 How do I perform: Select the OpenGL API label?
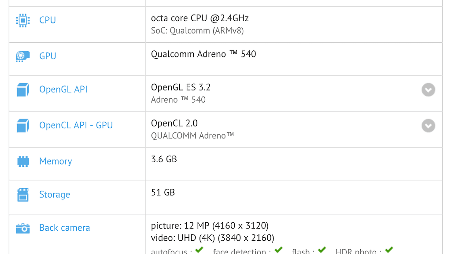[x=63, y=90]
